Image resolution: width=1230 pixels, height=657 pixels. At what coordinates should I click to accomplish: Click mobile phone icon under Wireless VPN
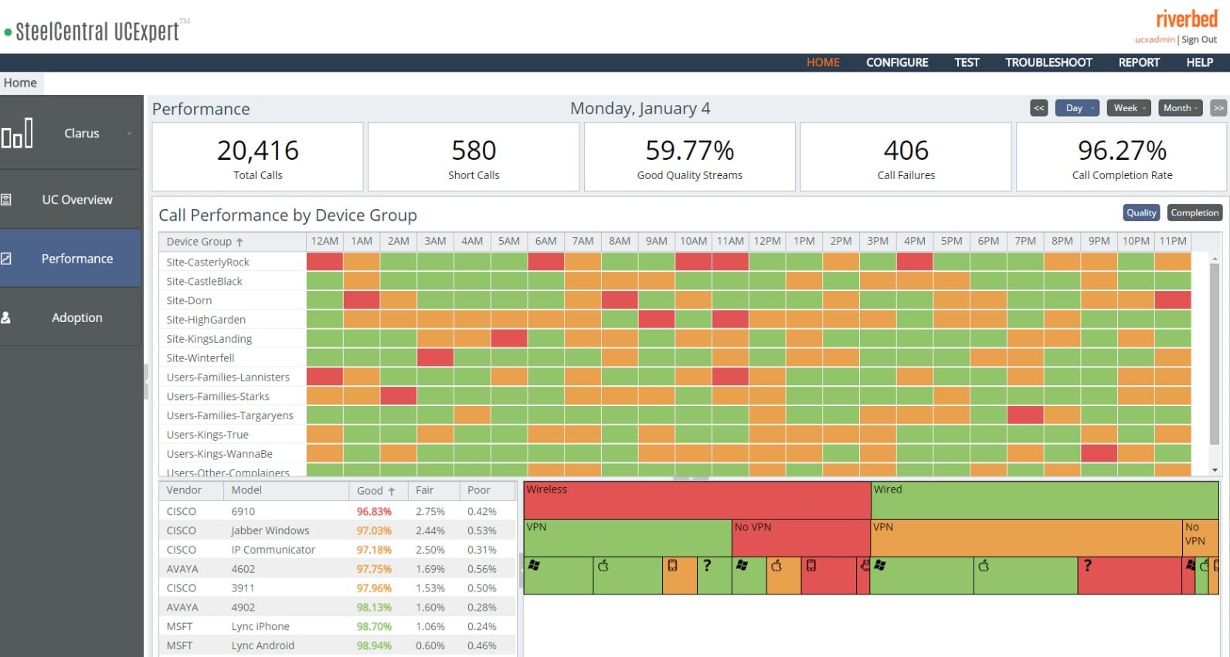(672, 566)
